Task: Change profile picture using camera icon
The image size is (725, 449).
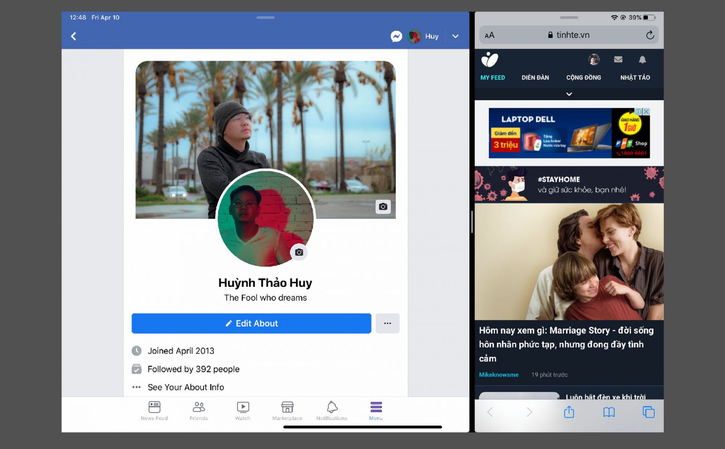Action: pyautogui.click(x=299, y=252)
